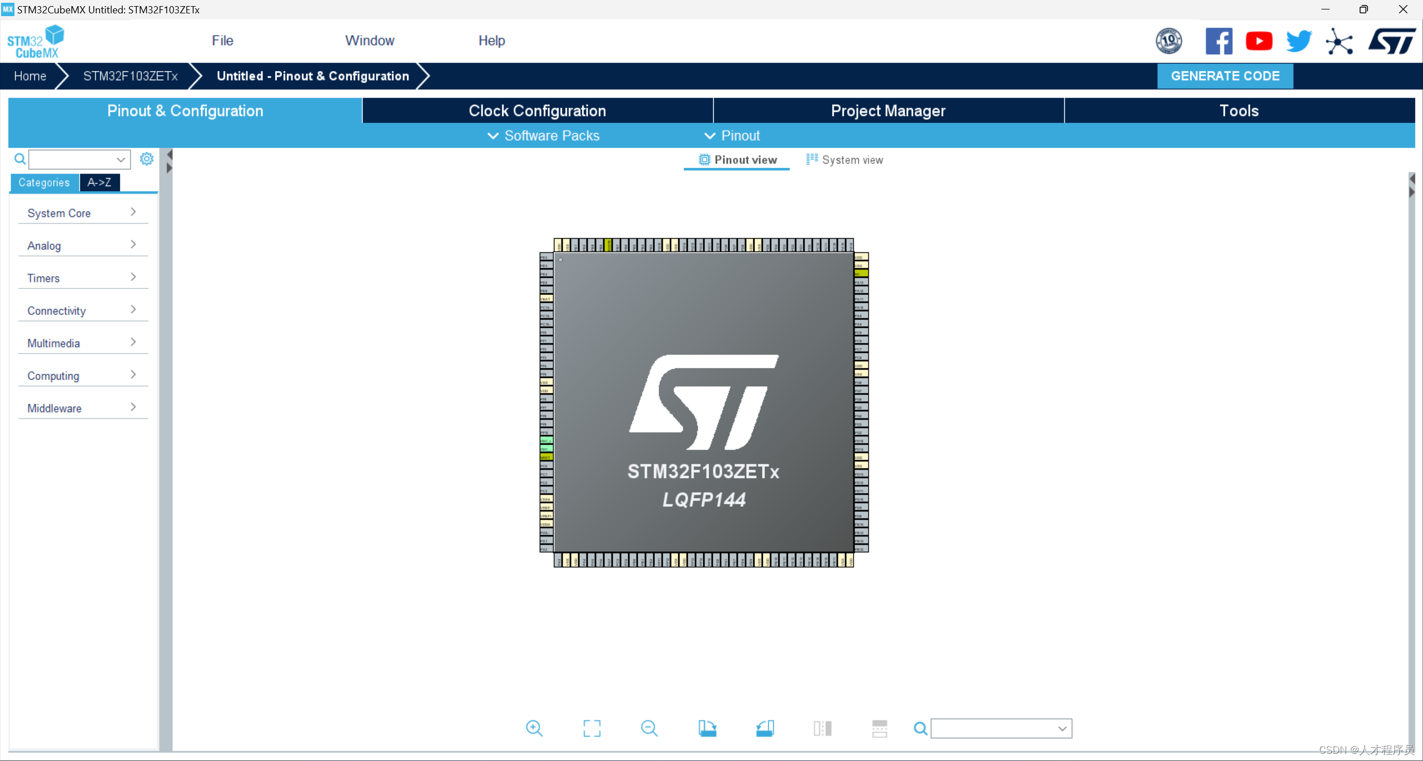The image size is (1423, 761).
Task: Expand the Analog category
Action: 83,246
